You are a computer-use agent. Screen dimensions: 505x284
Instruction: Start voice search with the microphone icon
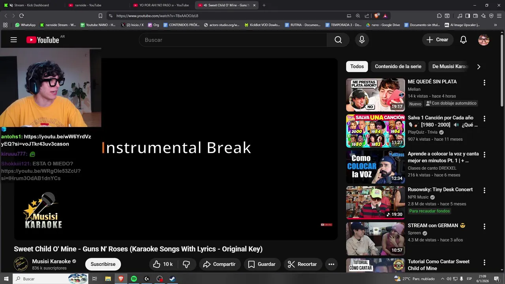pyautogui.click(x=362, y=40)
